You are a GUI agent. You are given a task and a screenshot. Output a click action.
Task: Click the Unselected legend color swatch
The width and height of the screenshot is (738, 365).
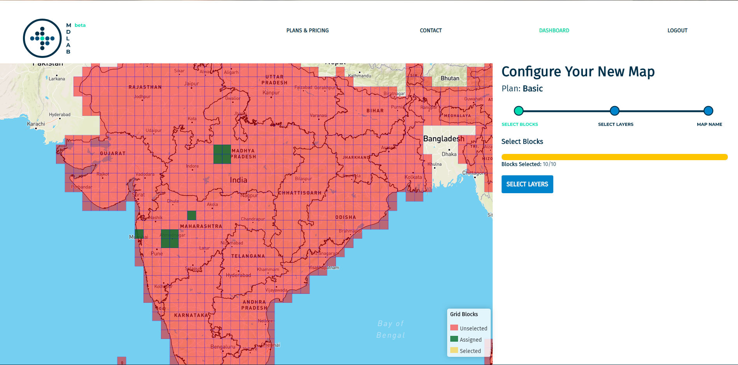(x=454, y=328)
